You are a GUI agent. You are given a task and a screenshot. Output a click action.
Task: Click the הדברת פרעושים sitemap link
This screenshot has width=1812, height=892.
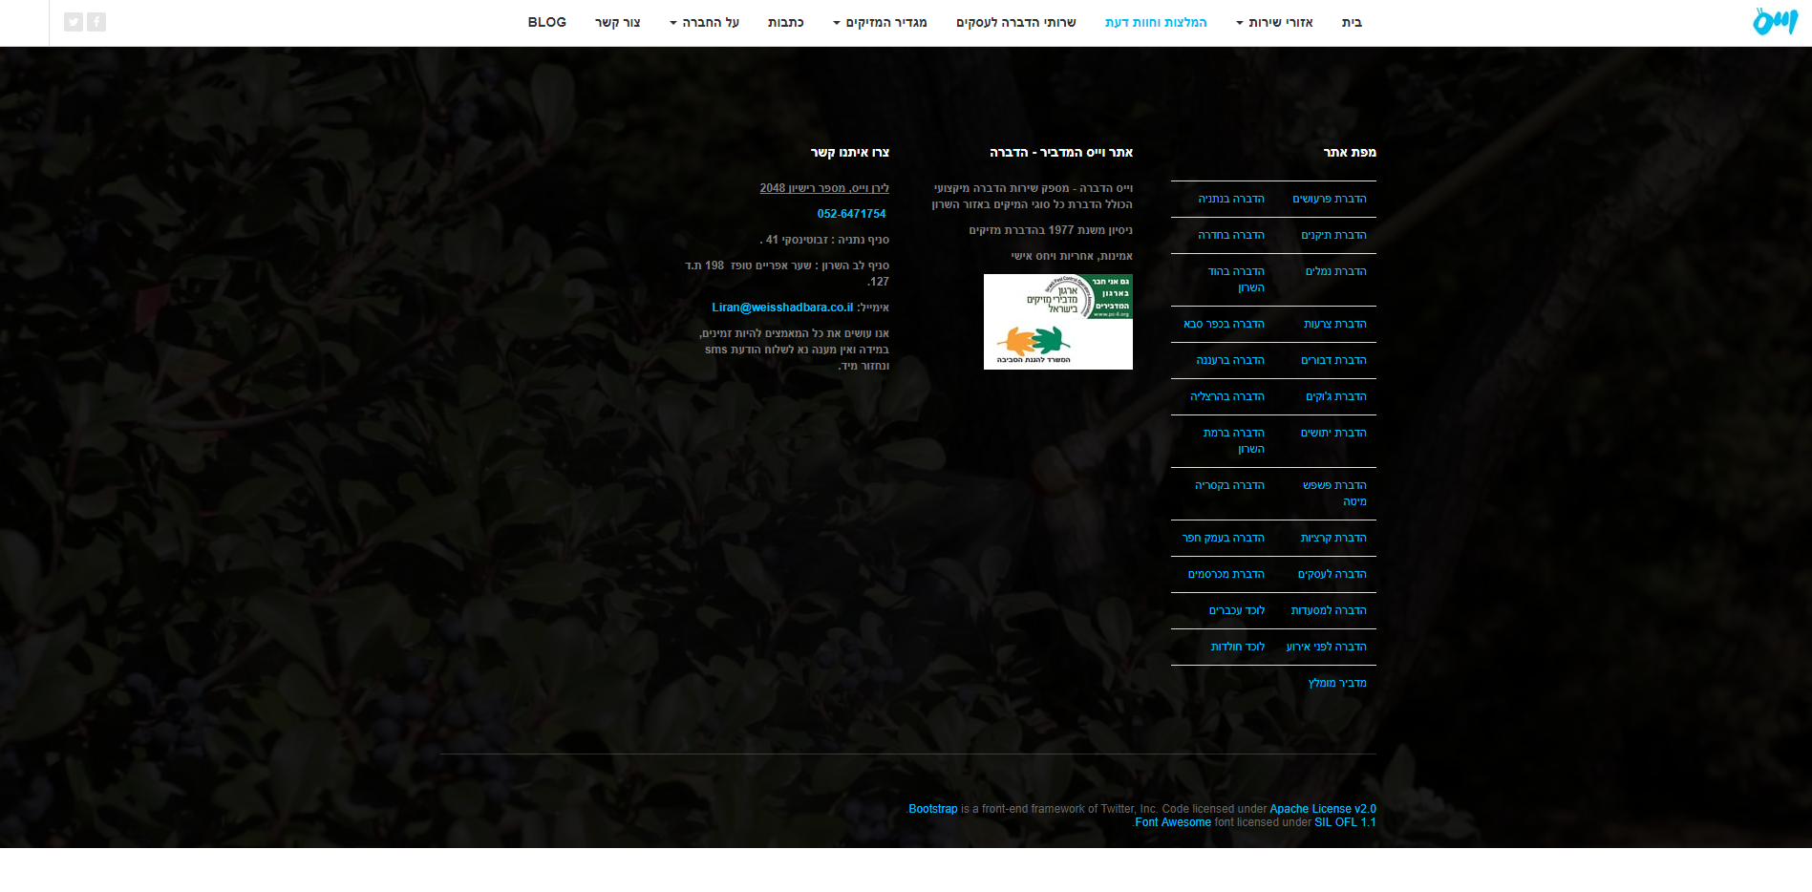(x=1330, y=199)
